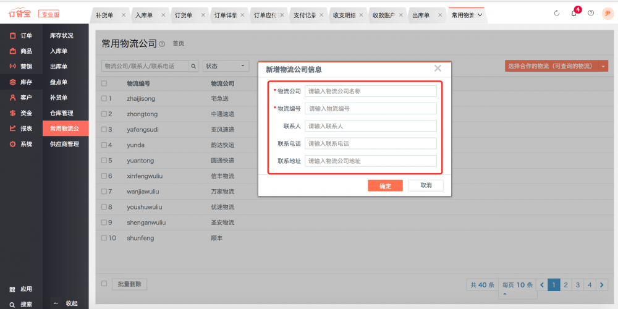Click the help icon beside 常用物流公司 title
Image resolution: width=618 pixels, height=309 pixels.
[162, 44]
